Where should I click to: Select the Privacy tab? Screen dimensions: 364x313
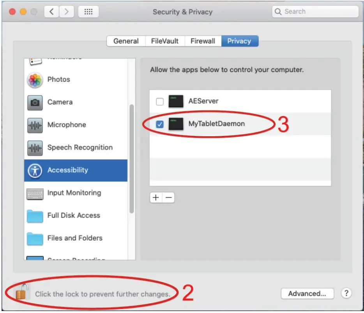click(x=239, y=41)
